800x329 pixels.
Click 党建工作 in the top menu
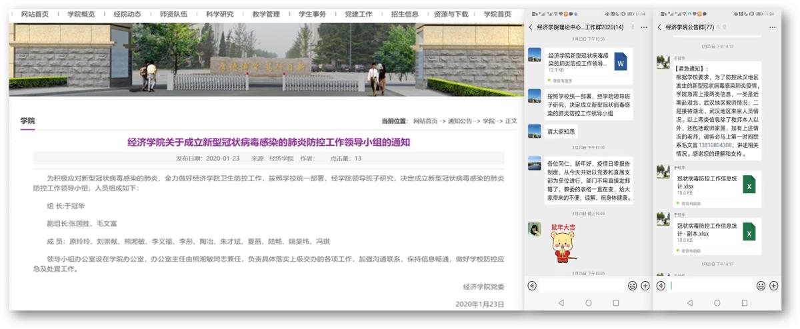pyautogui.click(x=359, y=13)
